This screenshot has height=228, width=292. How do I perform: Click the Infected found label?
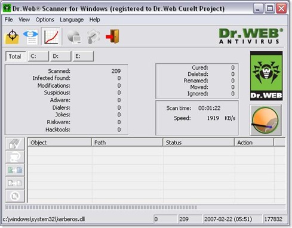pyautogui.click(x=51, y=78)
